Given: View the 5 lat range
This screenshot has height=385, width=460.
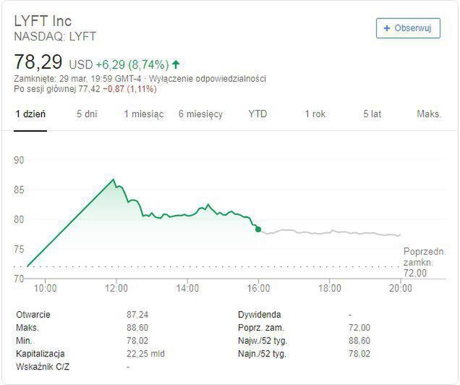Looking at the screenshot, I should (372, 114).
